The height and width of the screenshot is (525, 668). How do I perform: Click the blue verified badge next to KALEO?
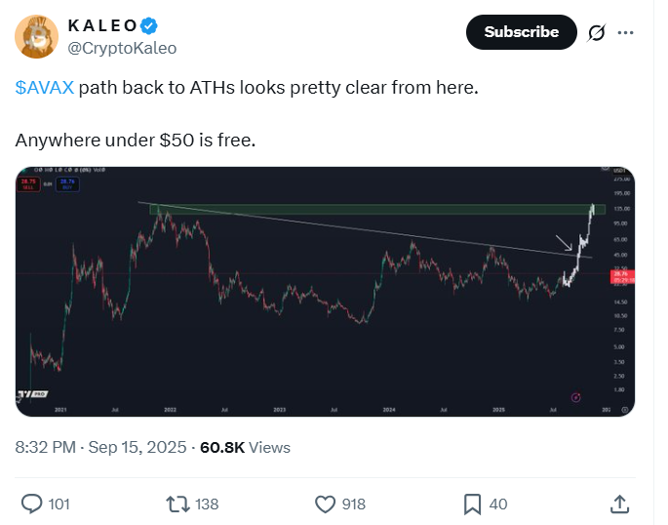pyautogui.click(x=148, y=25)
